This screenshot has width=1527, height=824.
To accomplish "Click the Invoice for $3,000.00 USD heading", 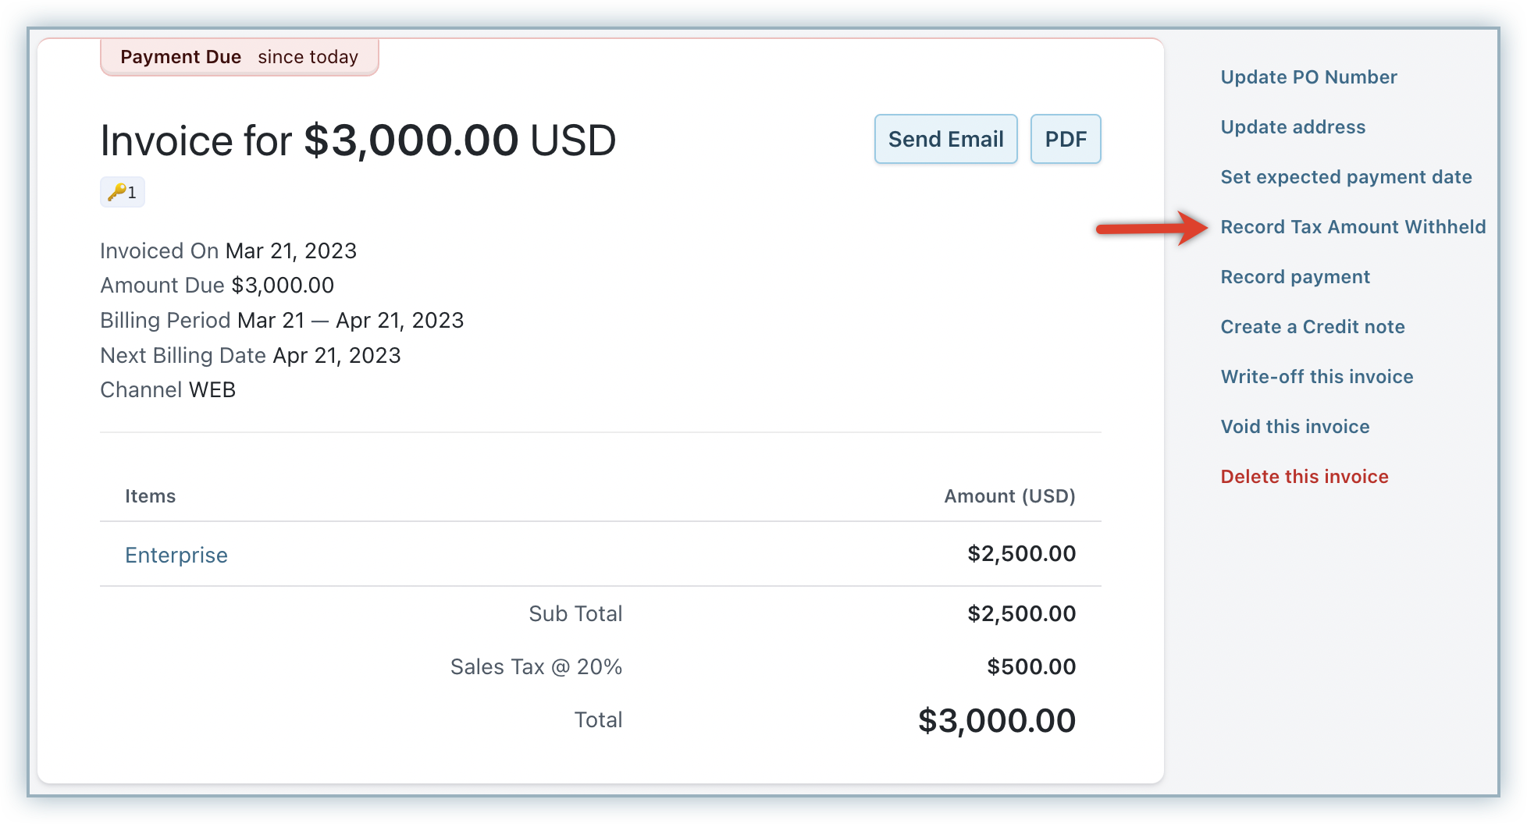I will [x=358, y=140].
